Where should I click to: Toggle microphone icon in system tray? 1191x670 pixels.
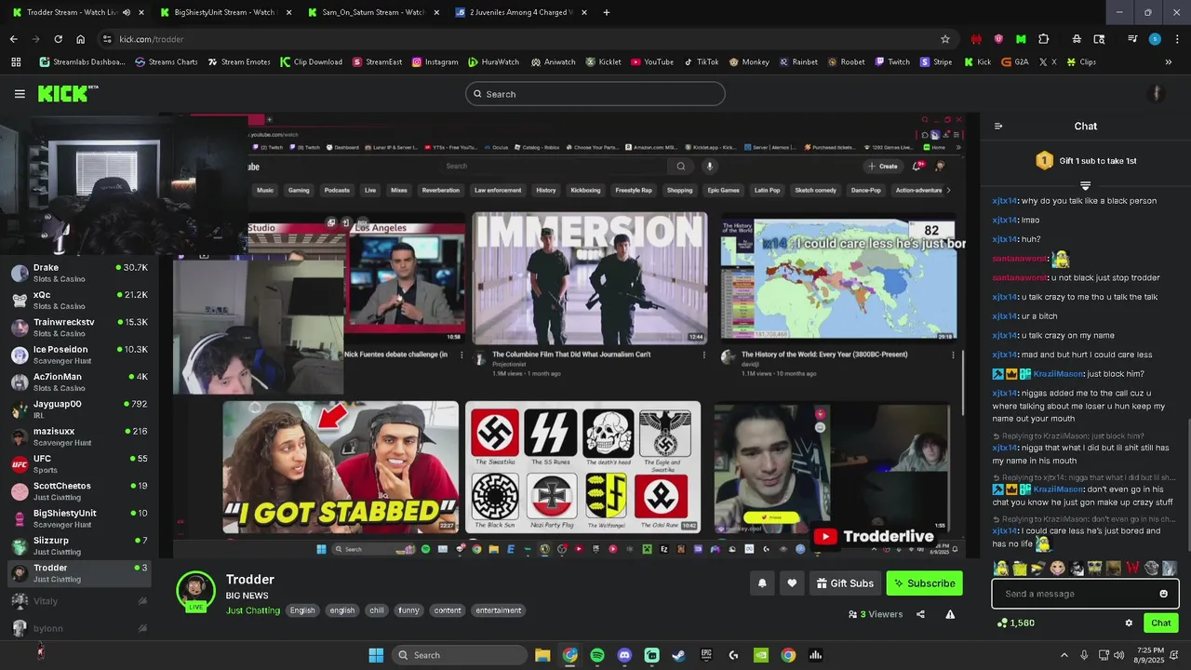[x=1084, y=655]
